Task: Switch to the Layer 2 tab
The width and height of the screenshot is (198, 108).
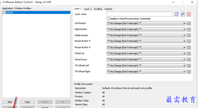Action: point(88,9)
